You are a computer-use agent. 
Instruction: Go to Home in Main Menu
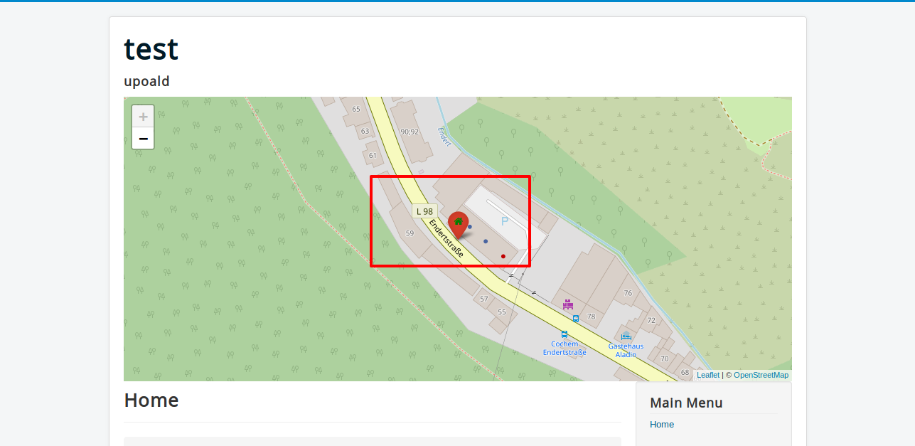(x=662, y=425)
